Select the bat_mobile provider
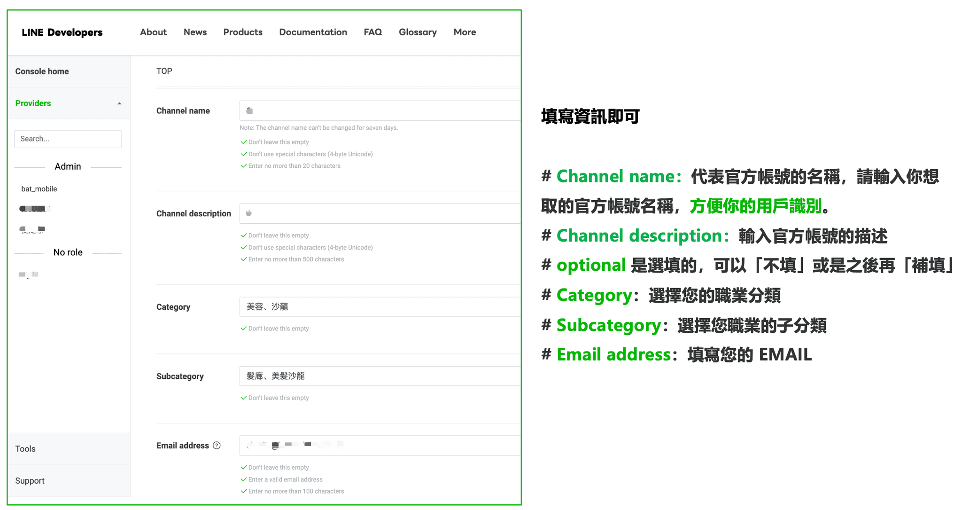Image resolution: width=962 pixels, height=510 pixels. tap(39, 189)
